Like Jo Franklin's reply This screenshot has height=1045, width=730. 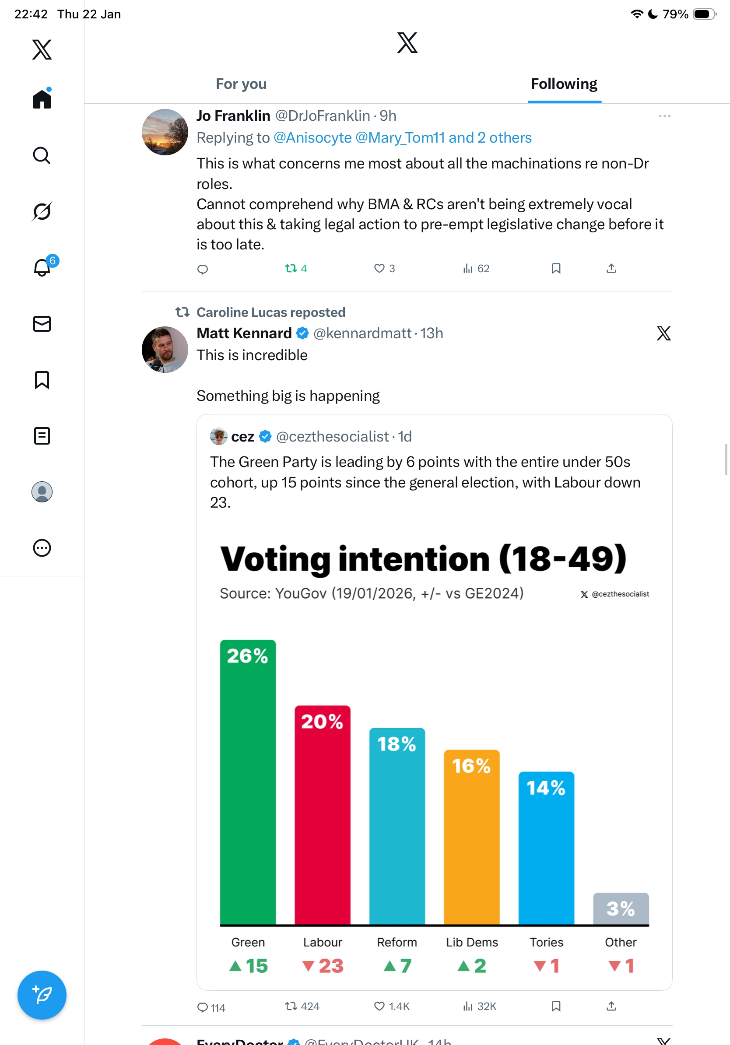click(x=379, y=269)
